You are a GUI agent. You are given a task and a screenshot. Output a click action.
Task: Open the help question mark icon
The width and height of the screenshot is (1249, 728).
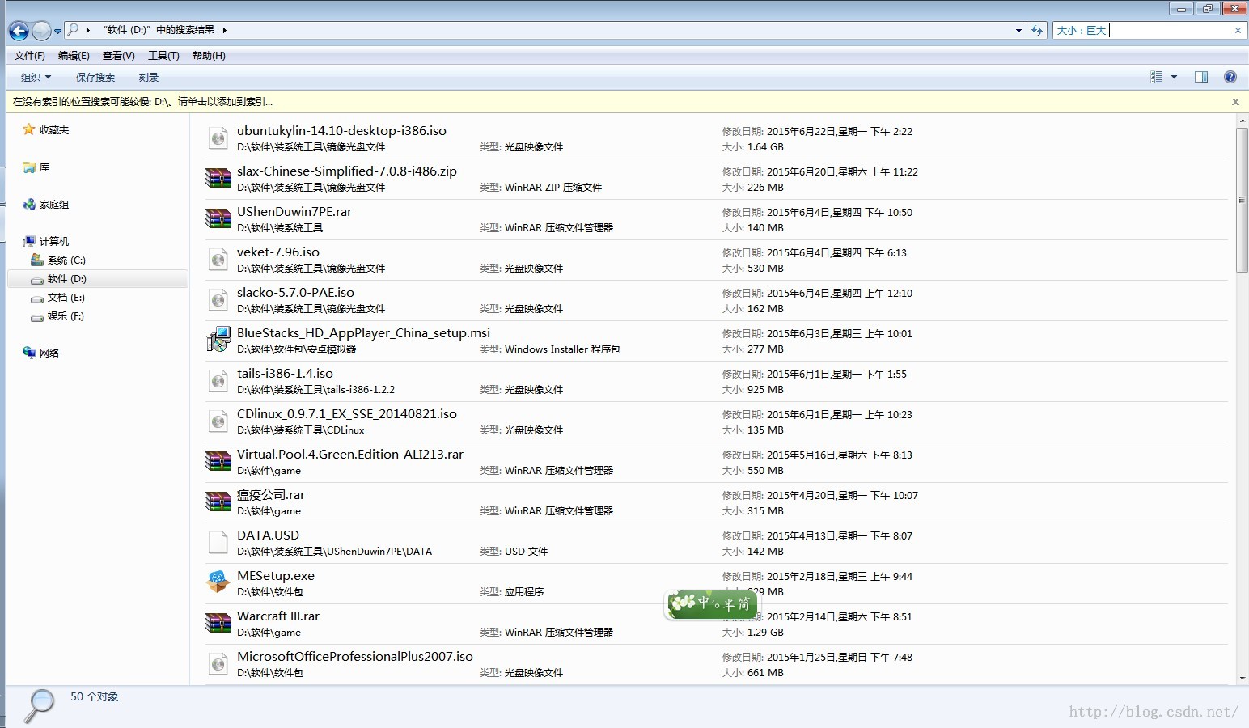(1230, 77)
